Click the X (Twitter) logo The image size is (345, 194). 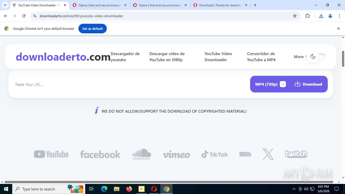tap(268, 154)
